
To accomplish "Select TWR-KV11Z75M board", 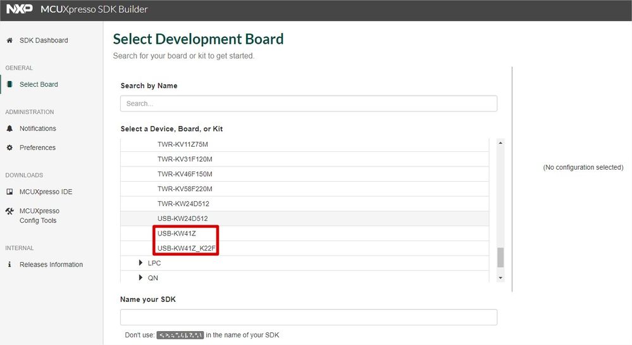I will click(x=305, y=144).
